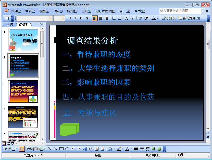Open Line Color dropdown arrow
The image size is (212, 160).
[123, 149]
